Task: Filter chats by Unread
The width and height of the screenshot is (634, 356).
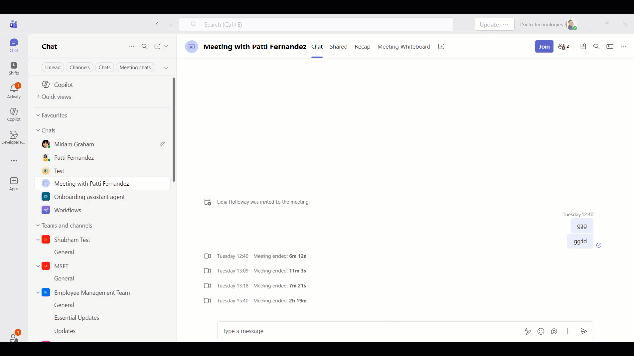Action: coord(53,67)
